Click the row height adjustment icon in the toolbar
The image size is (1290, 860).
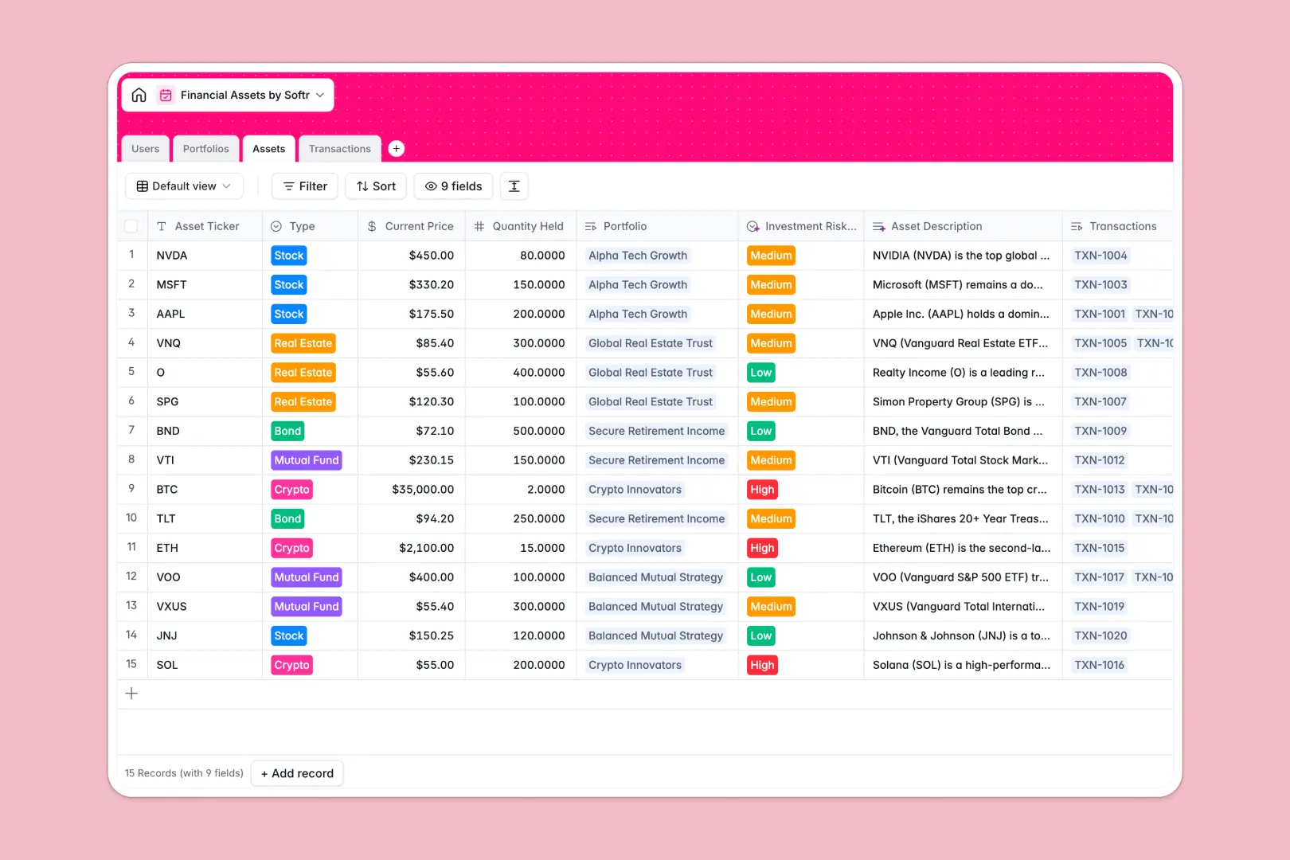pos(514,186)
